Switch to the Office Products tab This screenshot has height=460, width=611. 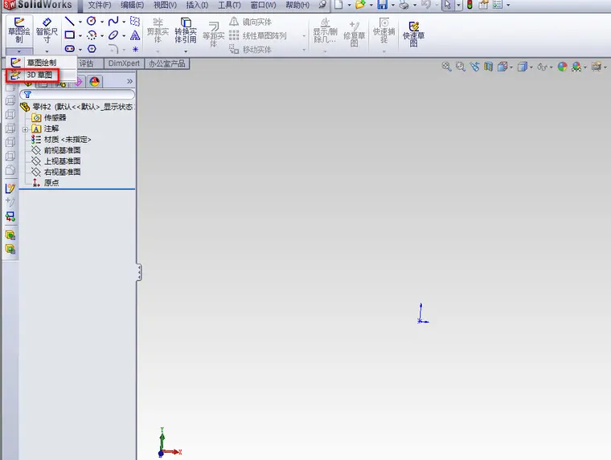click(x=166, y=63)
